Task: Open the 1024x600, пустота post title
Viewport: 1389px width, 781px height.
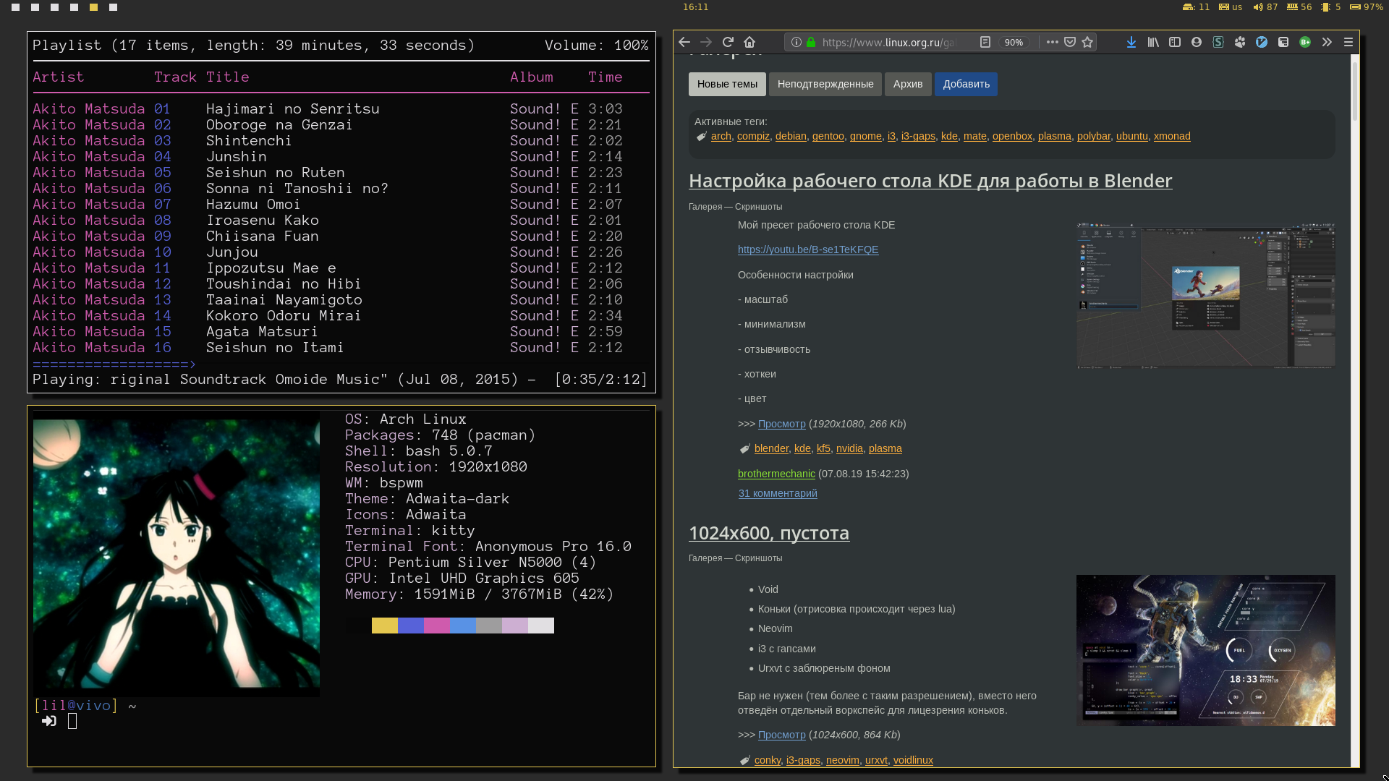Action: (x=769, y=533)
